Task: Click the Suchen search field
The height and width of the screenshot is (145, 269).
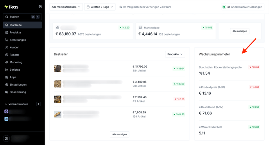Action: [22, 17]
